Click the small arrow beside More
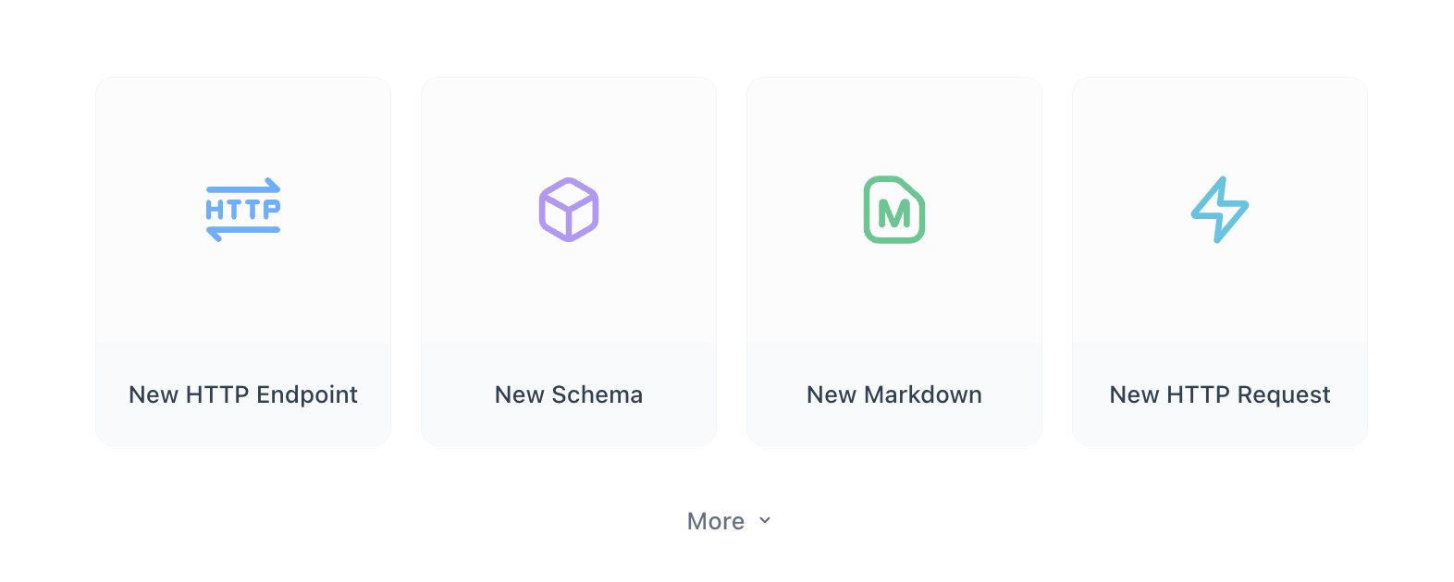This screenshot has height=582, width=1454. (x=765, y=521)
